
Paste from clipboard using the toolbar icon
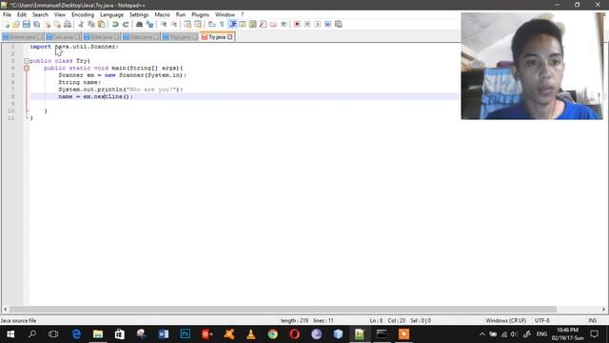(x=102, y=24)
